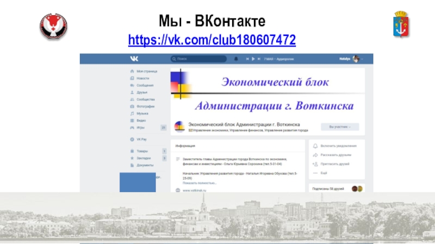Screen dimensions: 435x244
Task: Click the camera icon beside Фотографии
Action: click(x=132, y=106)
